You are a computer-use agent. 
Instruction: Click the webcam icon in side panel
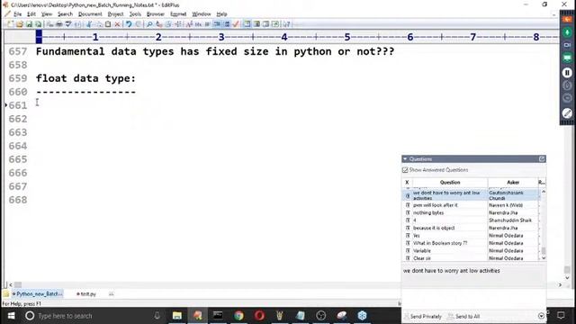567,45
